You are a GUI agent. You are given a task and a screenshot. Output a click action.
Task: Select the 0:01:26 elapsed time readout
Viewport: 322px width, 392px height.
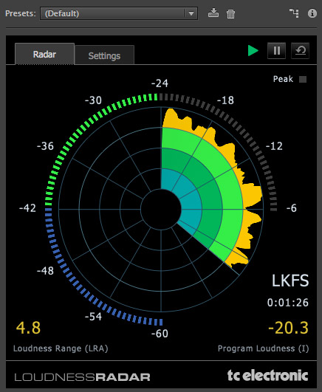pyautogui.click(x=288, y=303)
